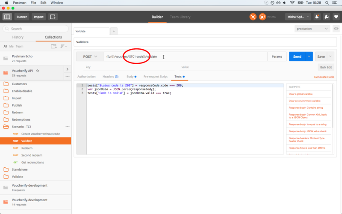Open the production environment dropdown
Screen dimensions: 342x214
click(x=312, y=29)
